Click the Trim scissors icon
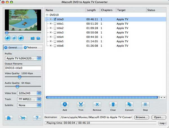This screenshot has width=169, height=128. click(81, 104)
